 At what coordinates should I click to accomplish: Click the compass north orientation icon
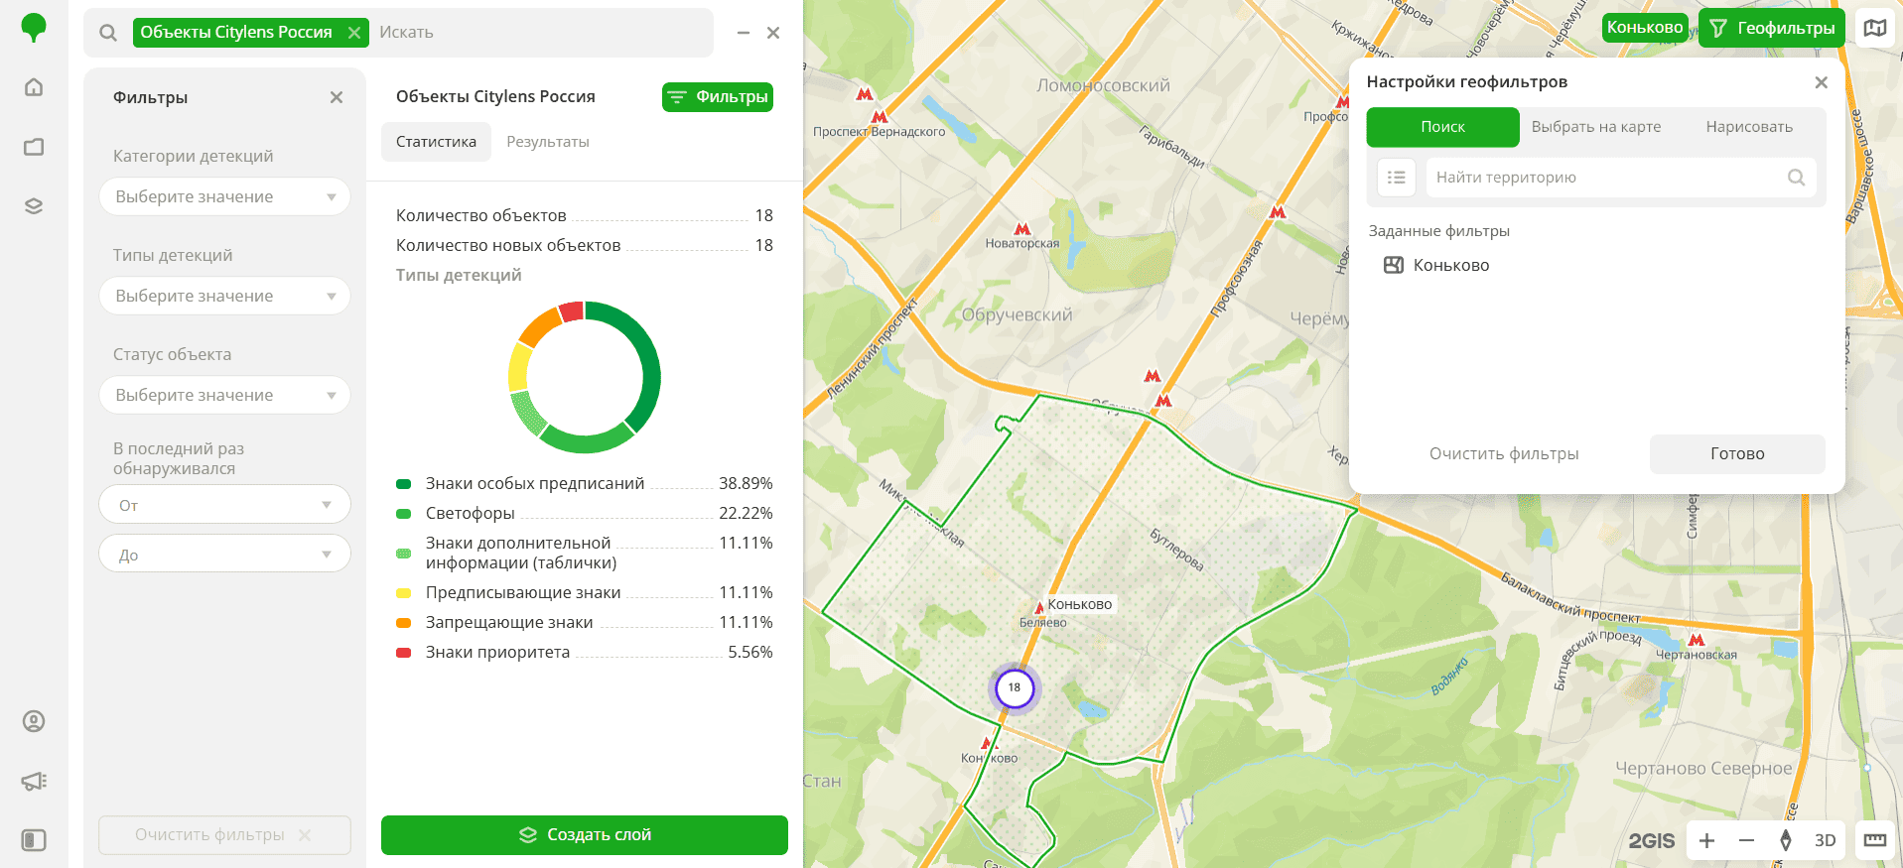1786,840
